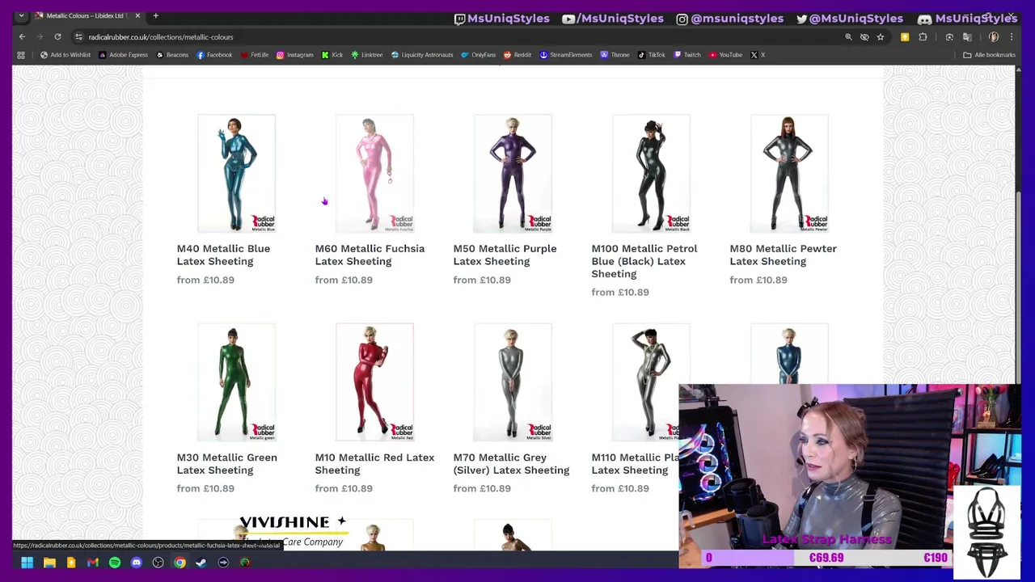Open M70 Metallic Grey product image

(513, 382)
